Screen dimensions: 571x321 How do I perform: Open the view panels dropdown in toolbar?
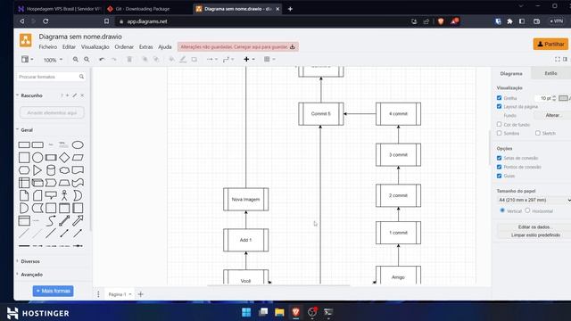pos(27,60)
